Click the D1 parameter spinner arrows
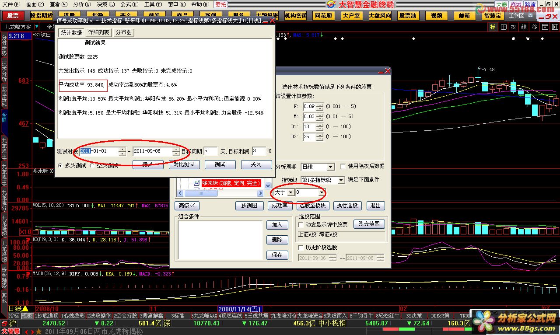This screenshot has width=560, height=335. (x=320, y=126)
